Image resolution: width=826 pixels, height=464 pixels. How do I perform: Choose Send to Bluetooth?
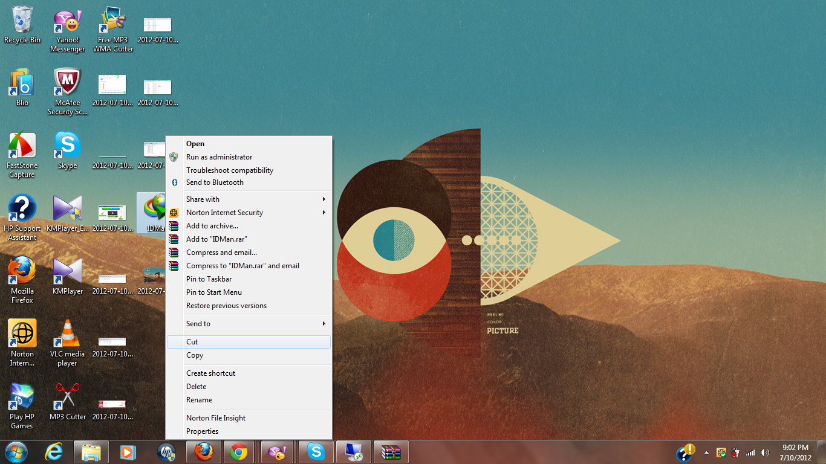point(249,182)
